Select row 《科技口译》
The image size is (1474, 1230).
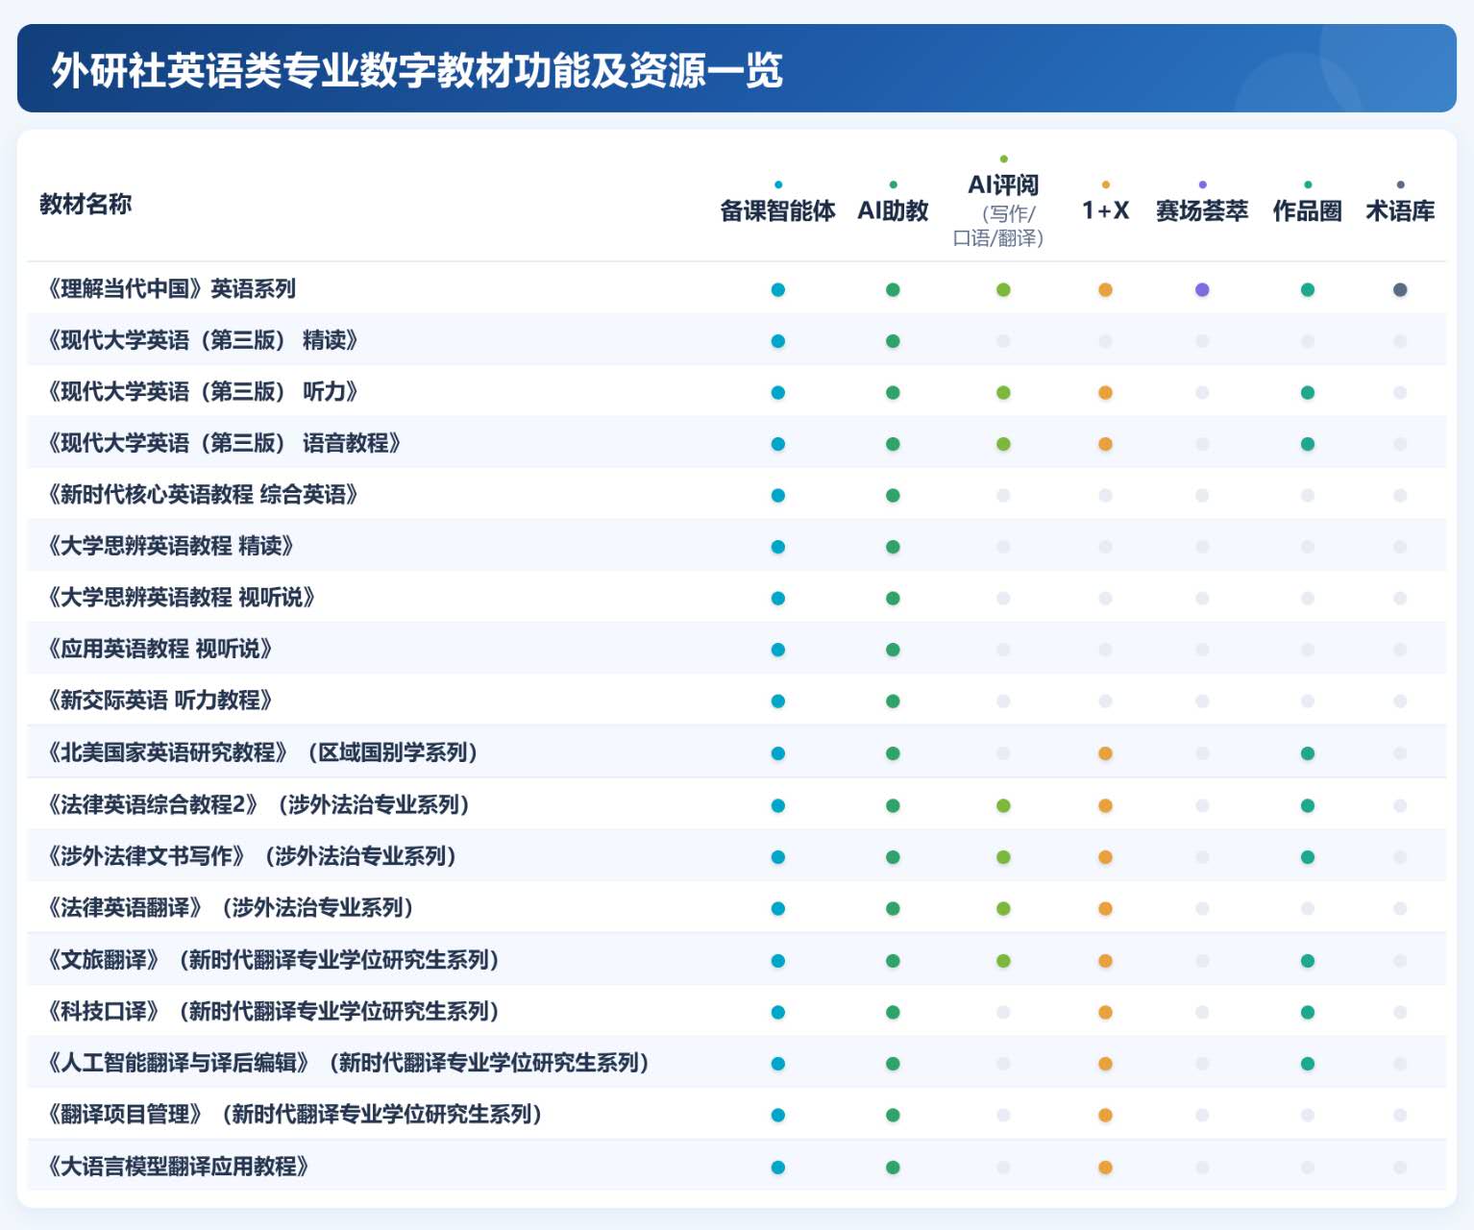(736, 1012)
